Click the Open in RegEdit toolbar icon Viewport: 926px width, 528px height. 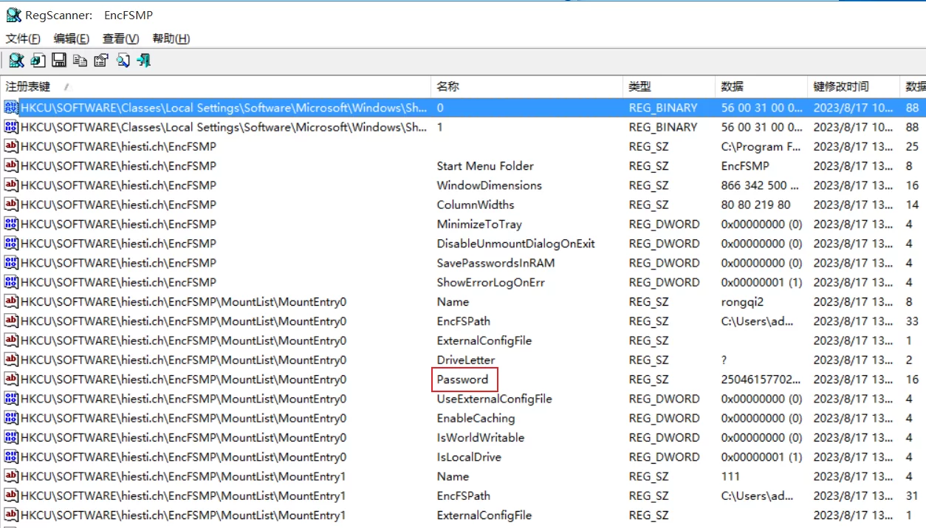[x=37, y=61]
